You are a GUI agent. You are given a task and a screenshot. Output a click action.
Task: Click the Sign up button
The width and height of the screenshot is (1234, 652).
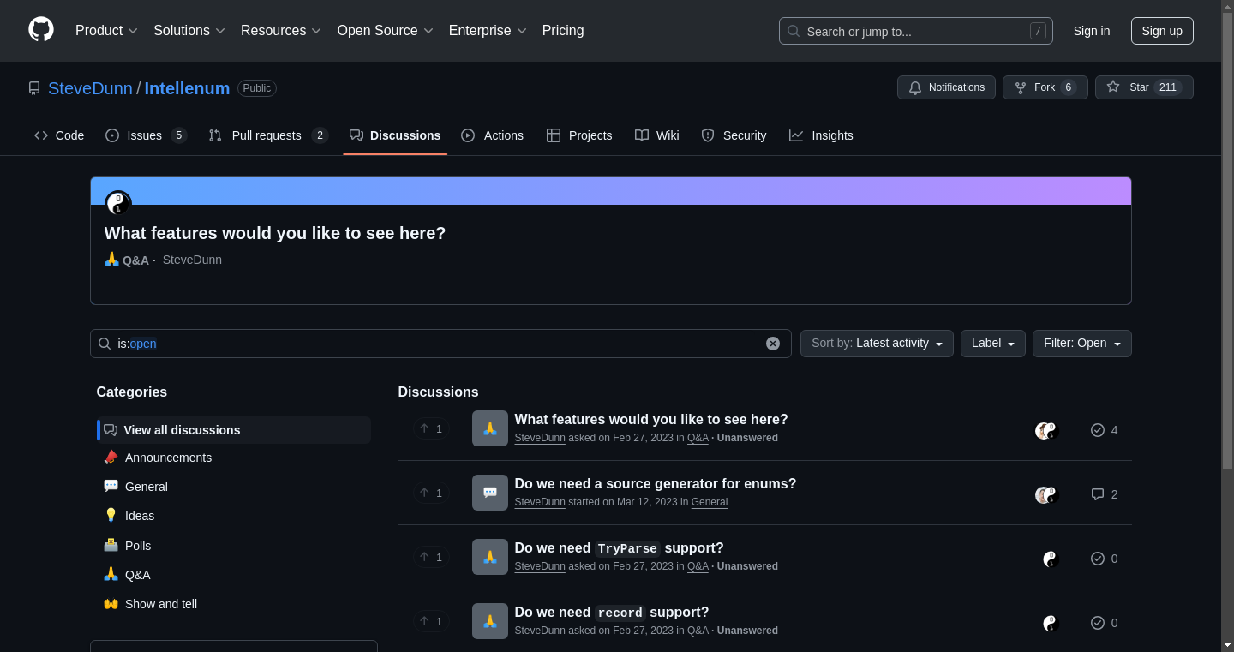(x=1162, y=31)
